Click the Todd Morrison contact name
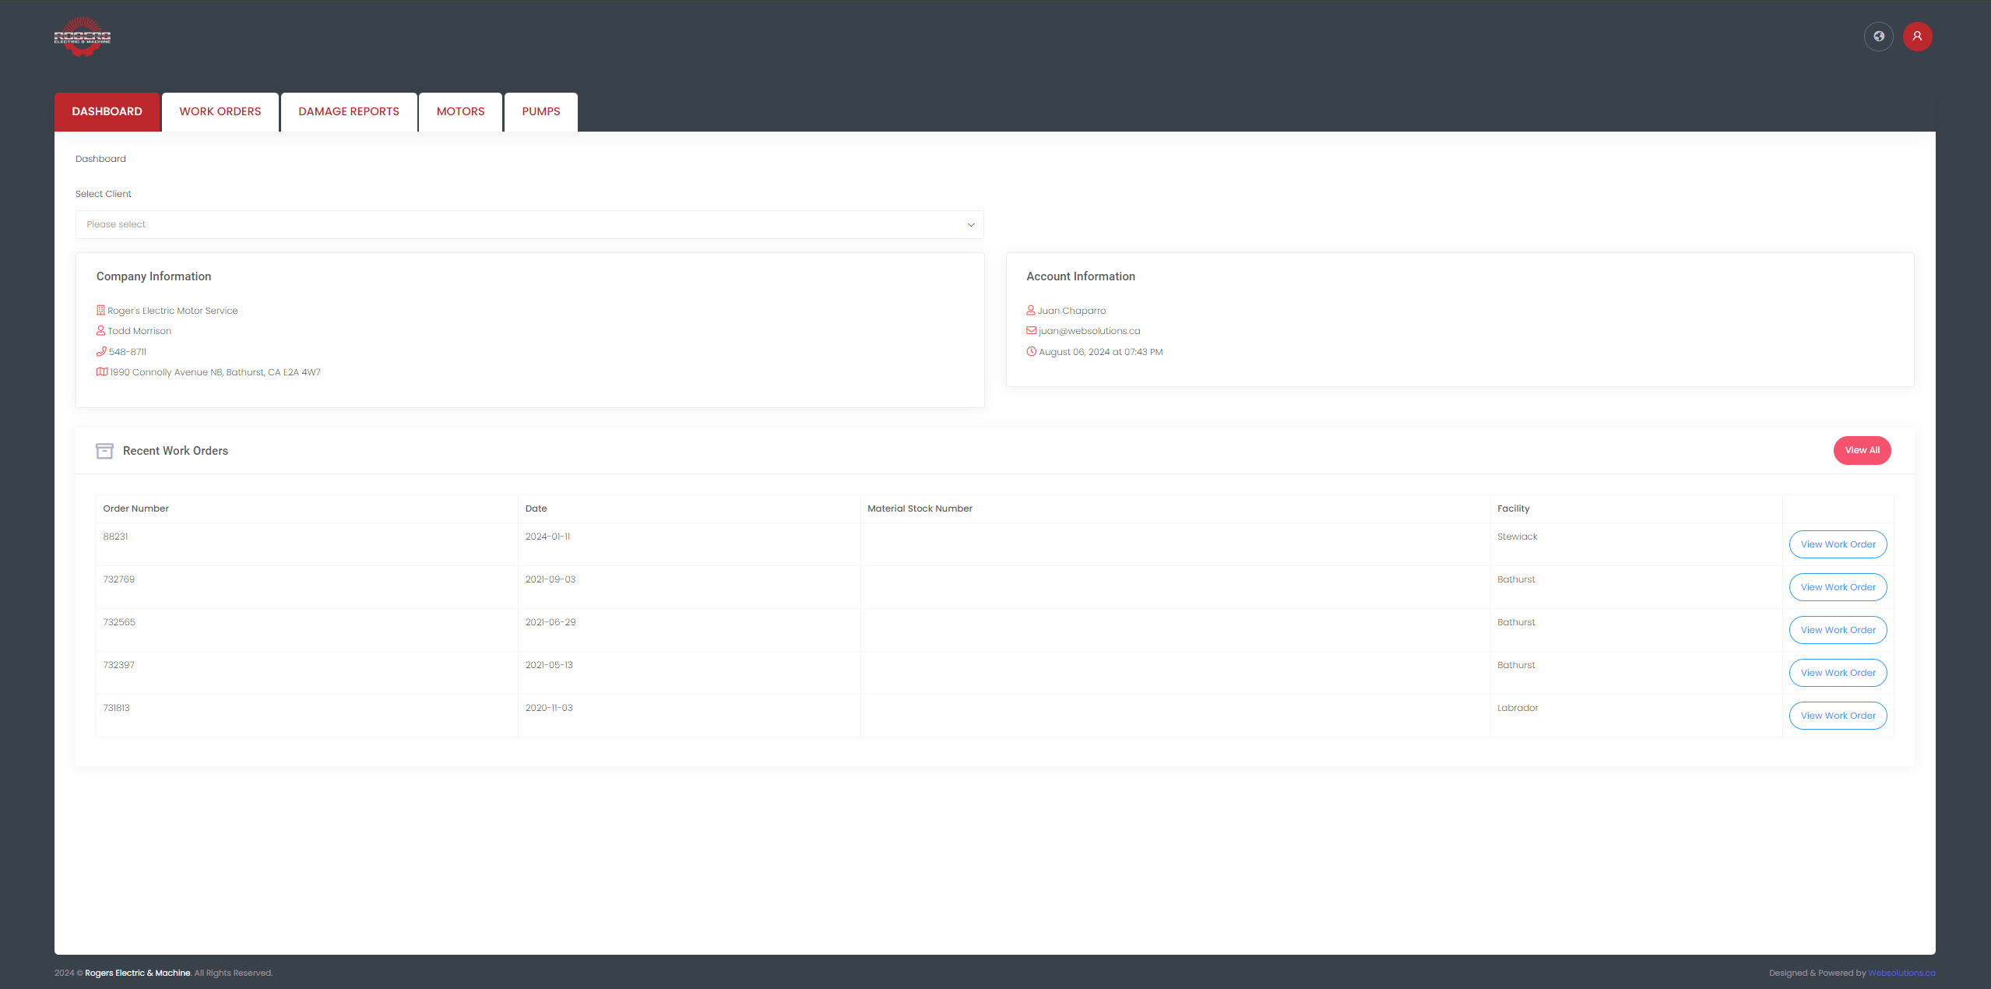 coord(139,331)
